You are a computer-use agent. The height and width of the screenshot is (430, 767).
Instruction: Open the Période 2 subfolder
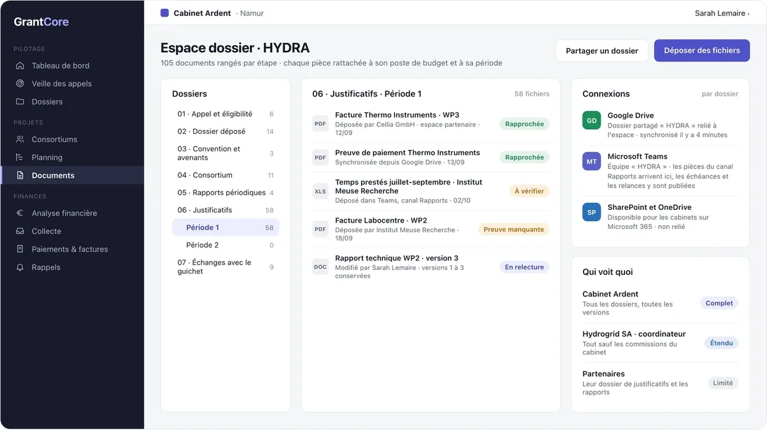[x=226, y=245]
